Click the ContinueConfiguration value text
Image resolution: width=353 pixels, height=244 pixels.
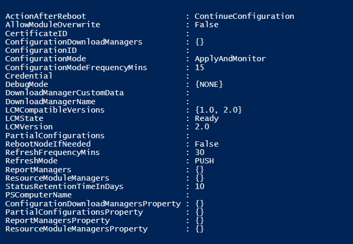point(244,16)
